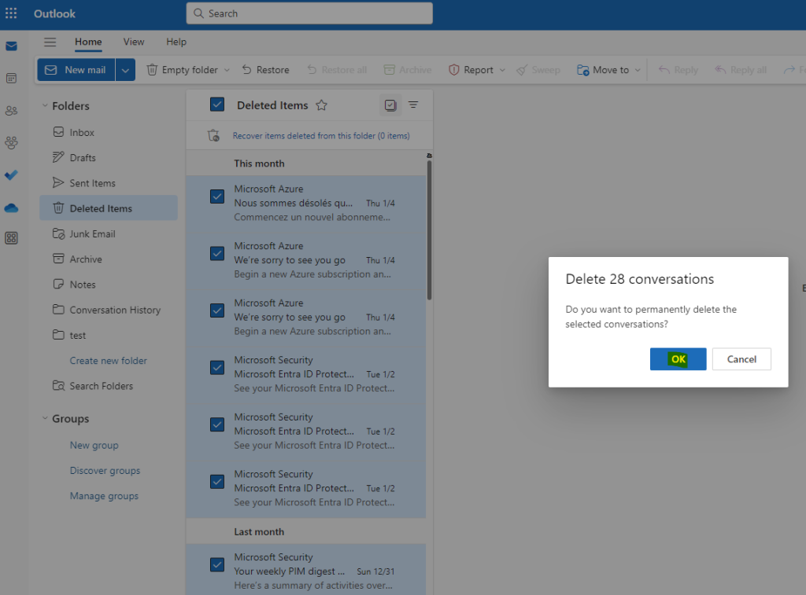
Task: Open the OneDrive cloud app
Action: (11, 208)
